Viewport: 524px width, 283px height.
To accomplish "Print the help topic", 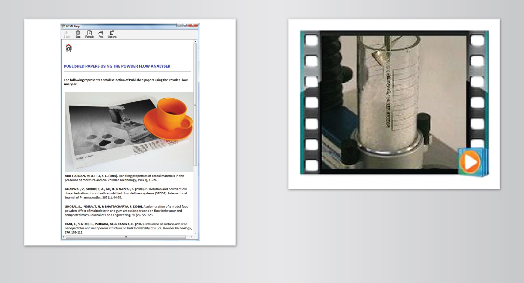I will (x=101, y=34).
